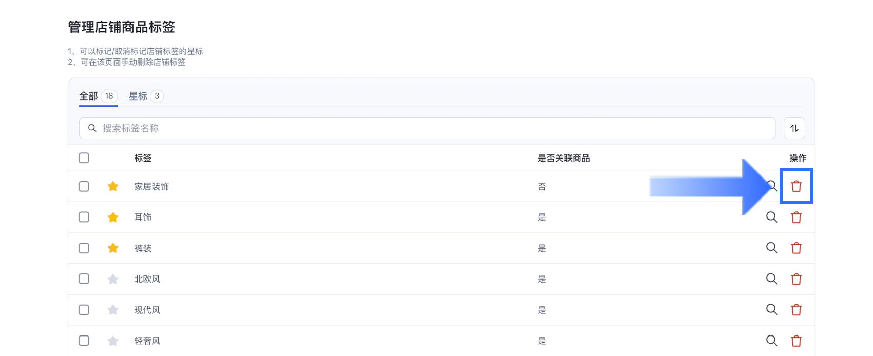
Task: Tick the select-all checkbox in header
Action: [x=84, y=158]
